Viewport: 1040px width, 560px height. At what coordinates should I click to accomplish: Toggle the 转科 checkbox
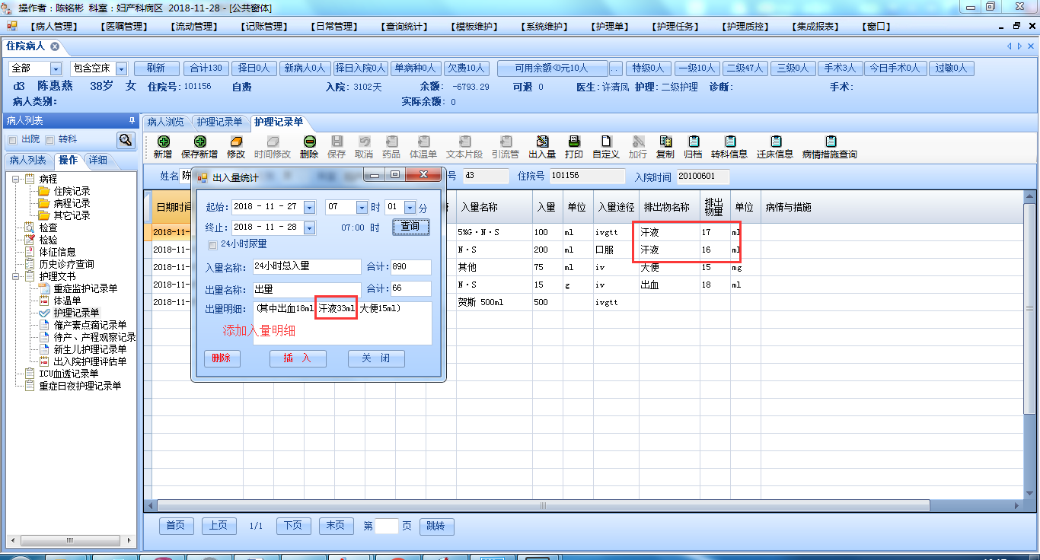point(50,140)
